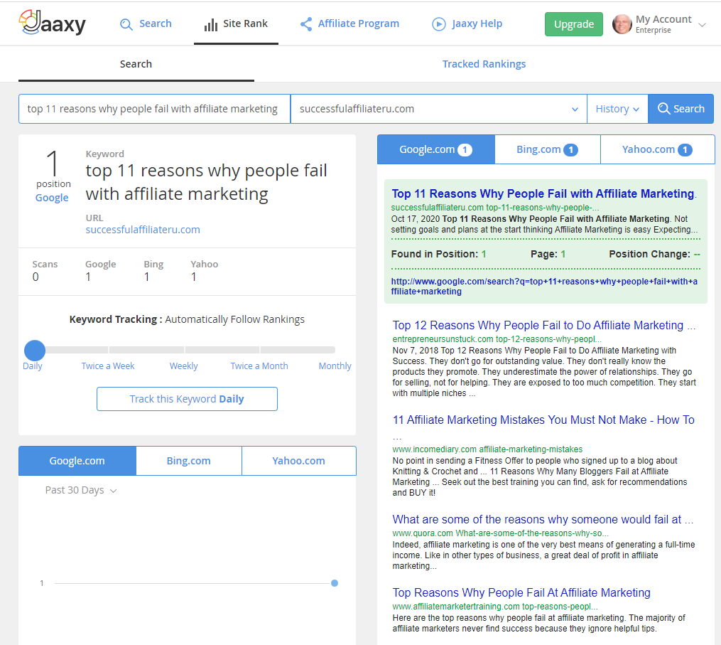Viewport: 721px width, 645px height.
Task: Switch to Yahoo.com results tab with badge
Action: coord(657,149)
